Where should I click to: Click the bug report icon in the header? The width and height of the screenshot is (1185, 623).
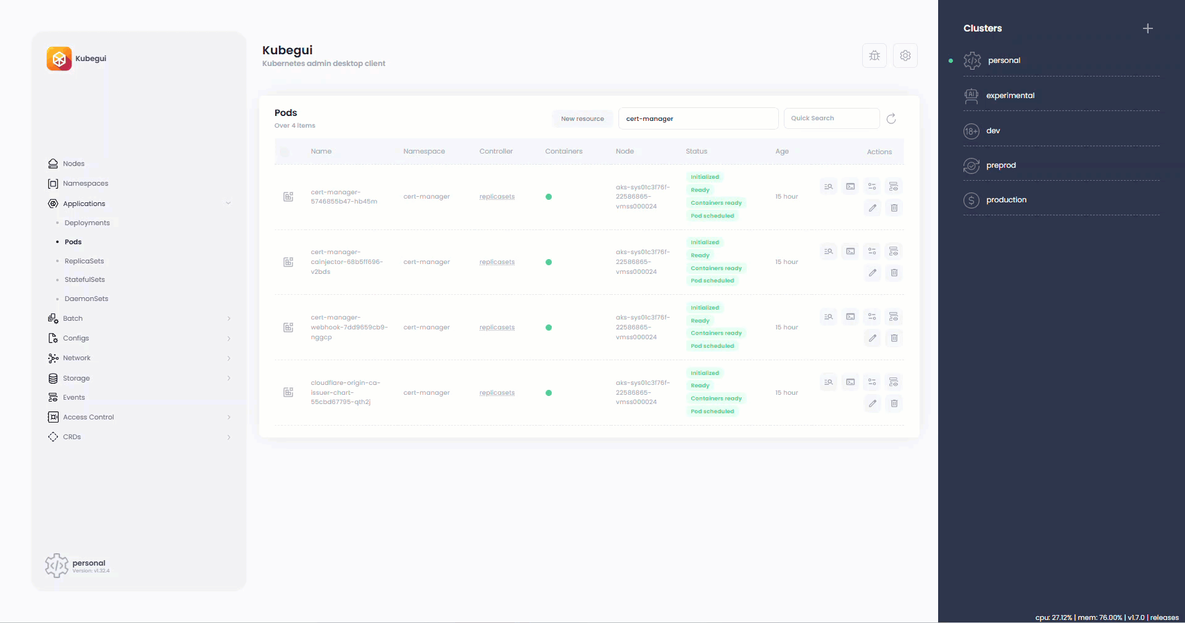point(874,56)
